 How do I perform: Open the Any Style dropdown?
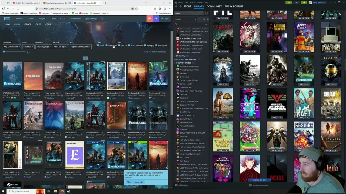pyautogui.click(x=28, y=47)
